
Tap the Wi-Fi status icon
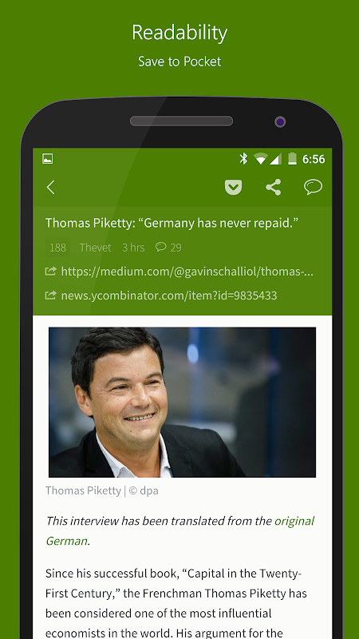point(260,158)
